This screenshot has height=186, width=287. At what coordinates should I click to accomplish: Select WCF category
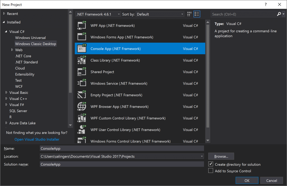point(19,86)
